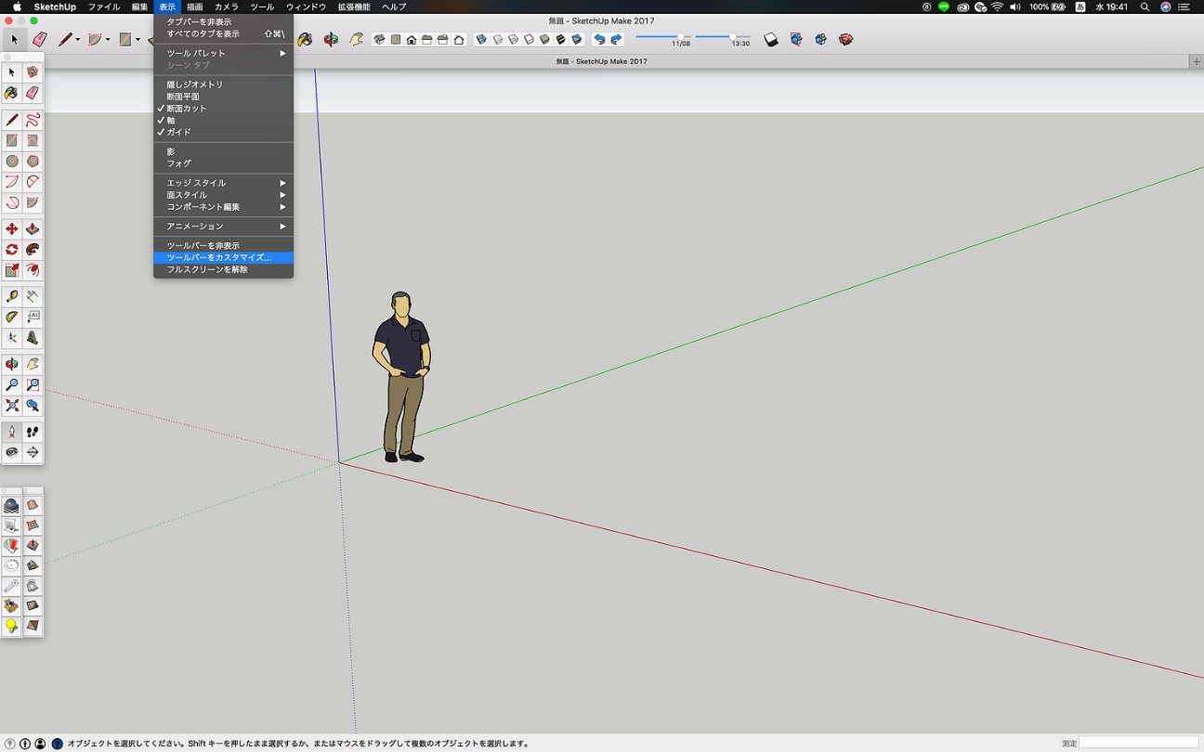Pick the Circle tool in left palette
This screenshot has height=752, width=1204.
point(11,161)
